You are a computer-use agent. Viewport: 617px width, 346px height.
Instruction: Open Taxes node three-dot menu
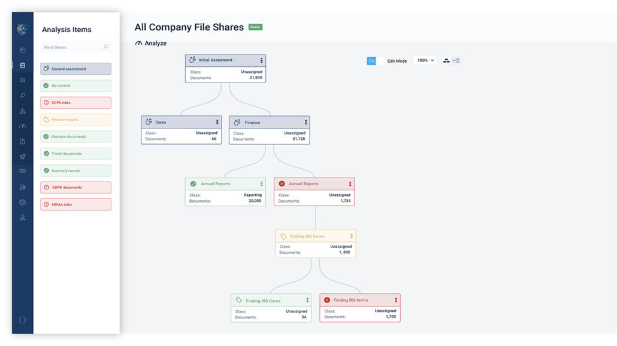[x=217, y=123]
